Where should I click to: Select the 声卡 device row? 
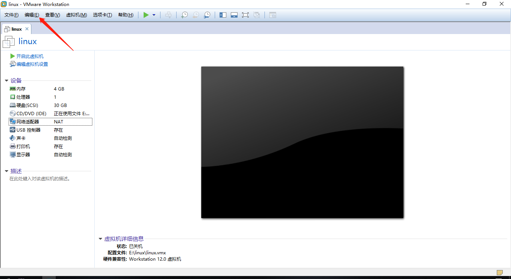[x=51, y=138]
